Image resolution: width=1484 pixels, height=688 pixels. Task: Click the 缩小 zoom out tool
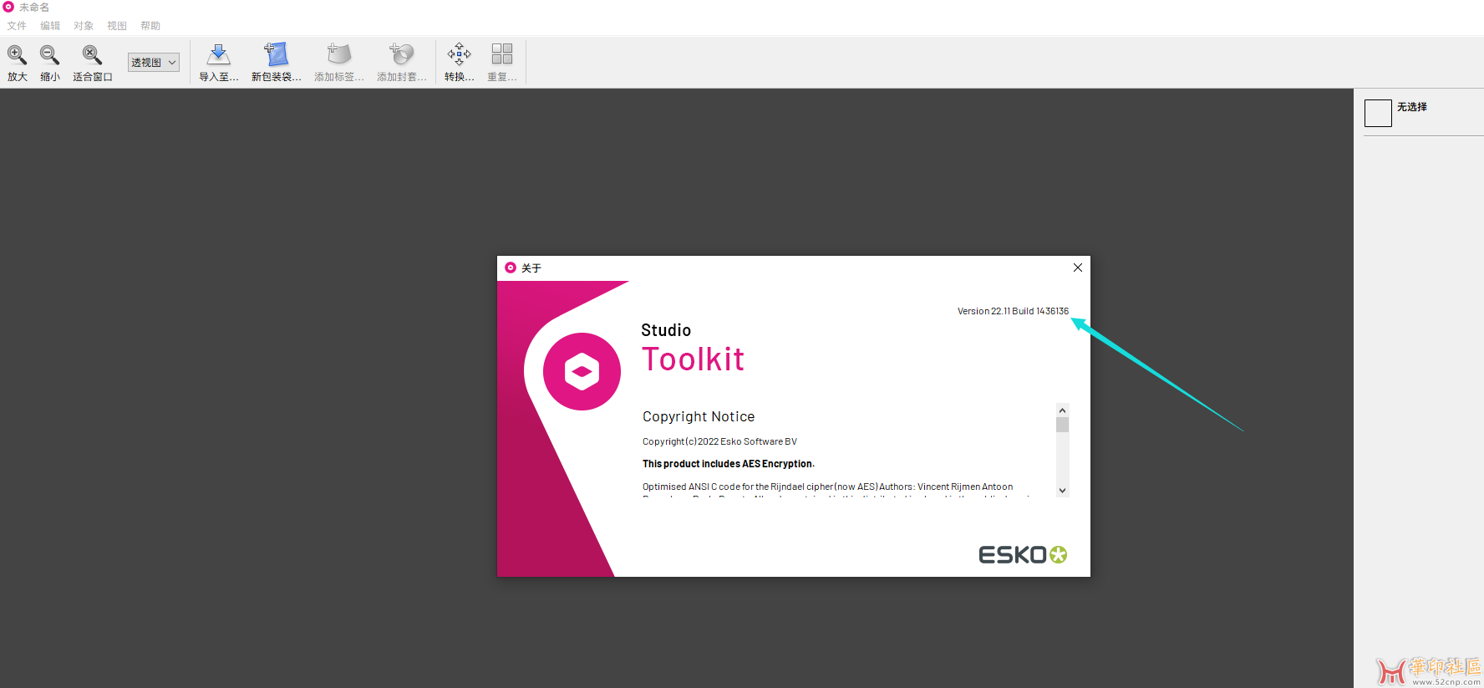pos(50,63)
